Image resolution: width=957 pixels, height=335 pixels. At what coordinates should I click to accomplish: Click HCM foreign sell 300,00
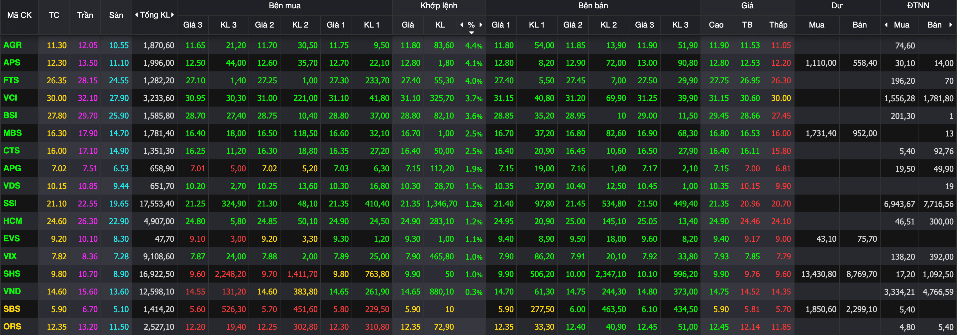point(941,222)
